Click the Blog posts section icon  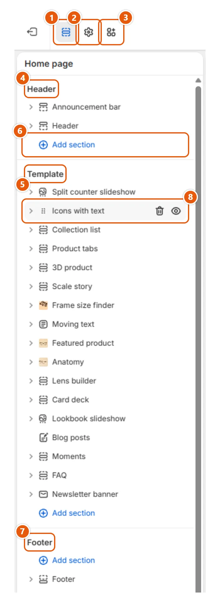(x=43, y=438)
